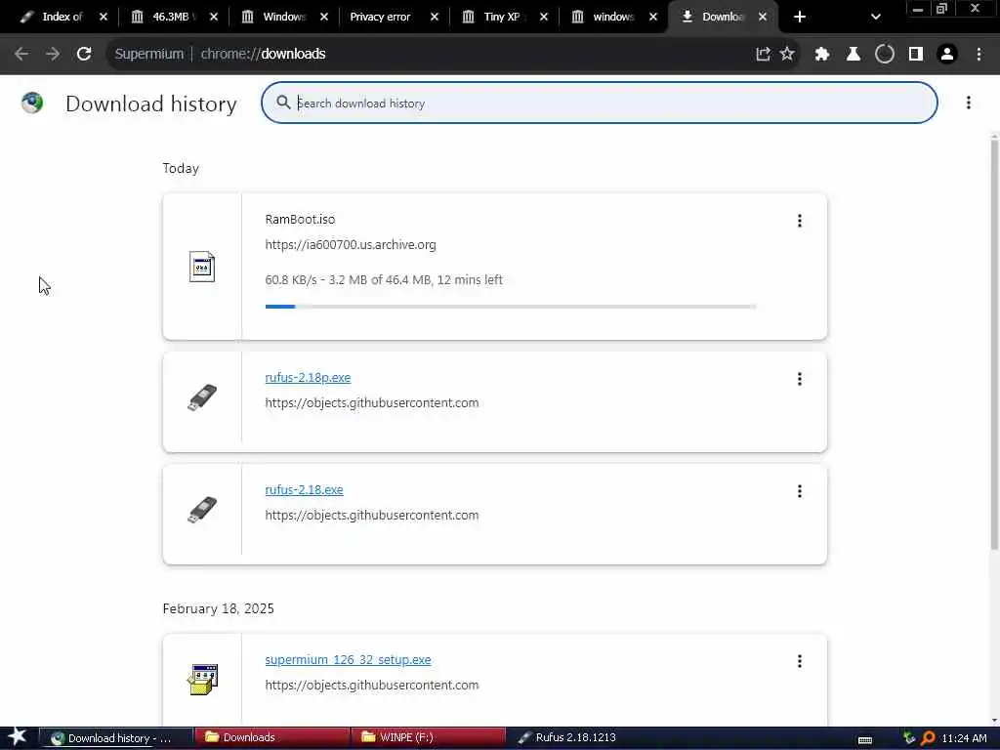1000x750 pixels.
Task: Focus the Search download history field
Action: point(599,103)
